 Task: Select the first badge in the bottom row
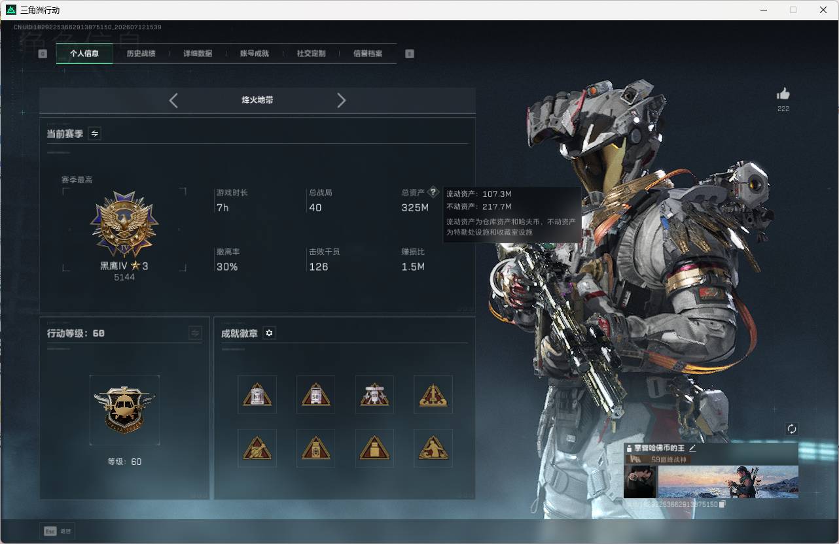tap(257, 448)
